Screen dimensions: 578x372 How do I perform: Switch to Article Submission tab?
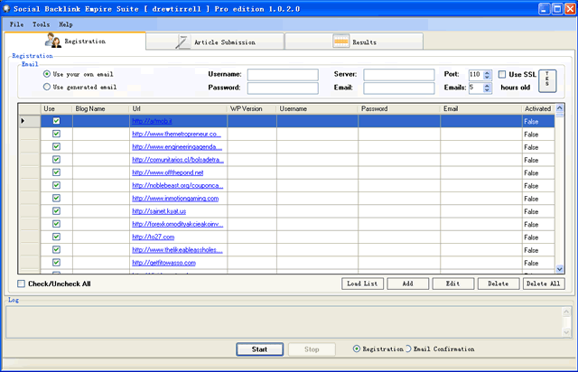(215, 42)
